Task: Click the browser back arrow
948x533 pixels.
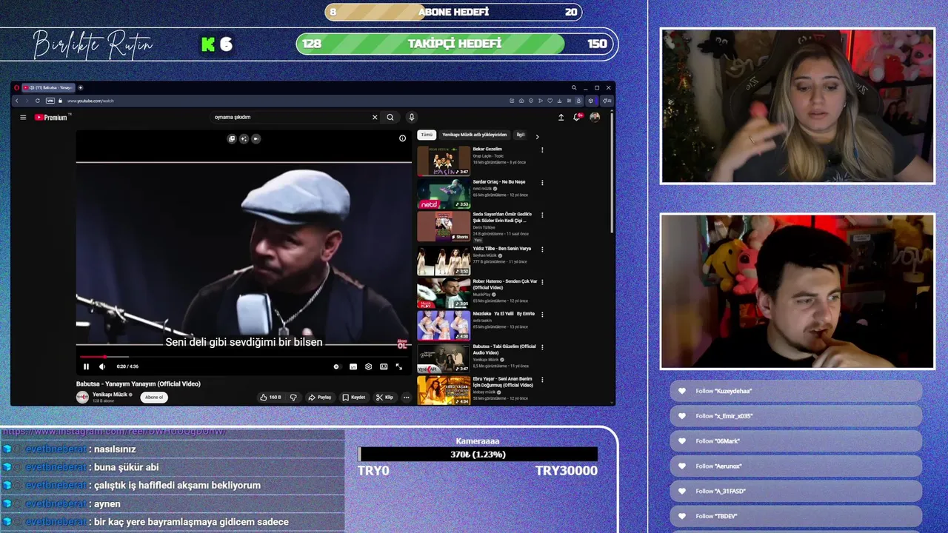Action: tap(17, 101)
